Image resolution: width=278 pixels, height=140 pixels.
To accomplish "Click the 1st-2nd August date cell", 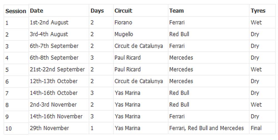I will pos(49,22).
